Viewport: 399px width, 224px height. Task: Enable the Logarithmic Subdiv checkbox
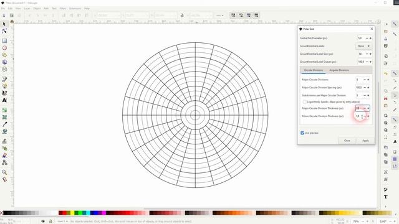[304, 102]
